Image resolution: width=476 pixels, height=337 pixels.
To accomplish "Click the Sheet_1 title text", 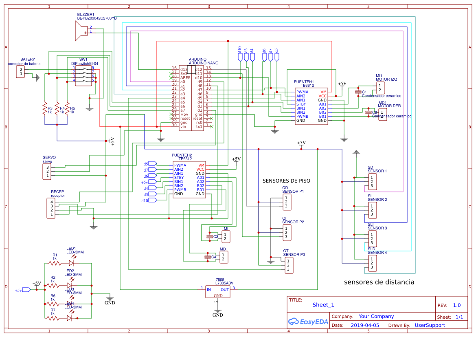I will 323,304.
